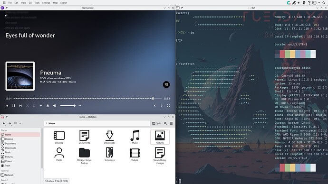Open more options after the volume slider
The height and width of the screenshot is (184, 328).
(x=80, y=106)
